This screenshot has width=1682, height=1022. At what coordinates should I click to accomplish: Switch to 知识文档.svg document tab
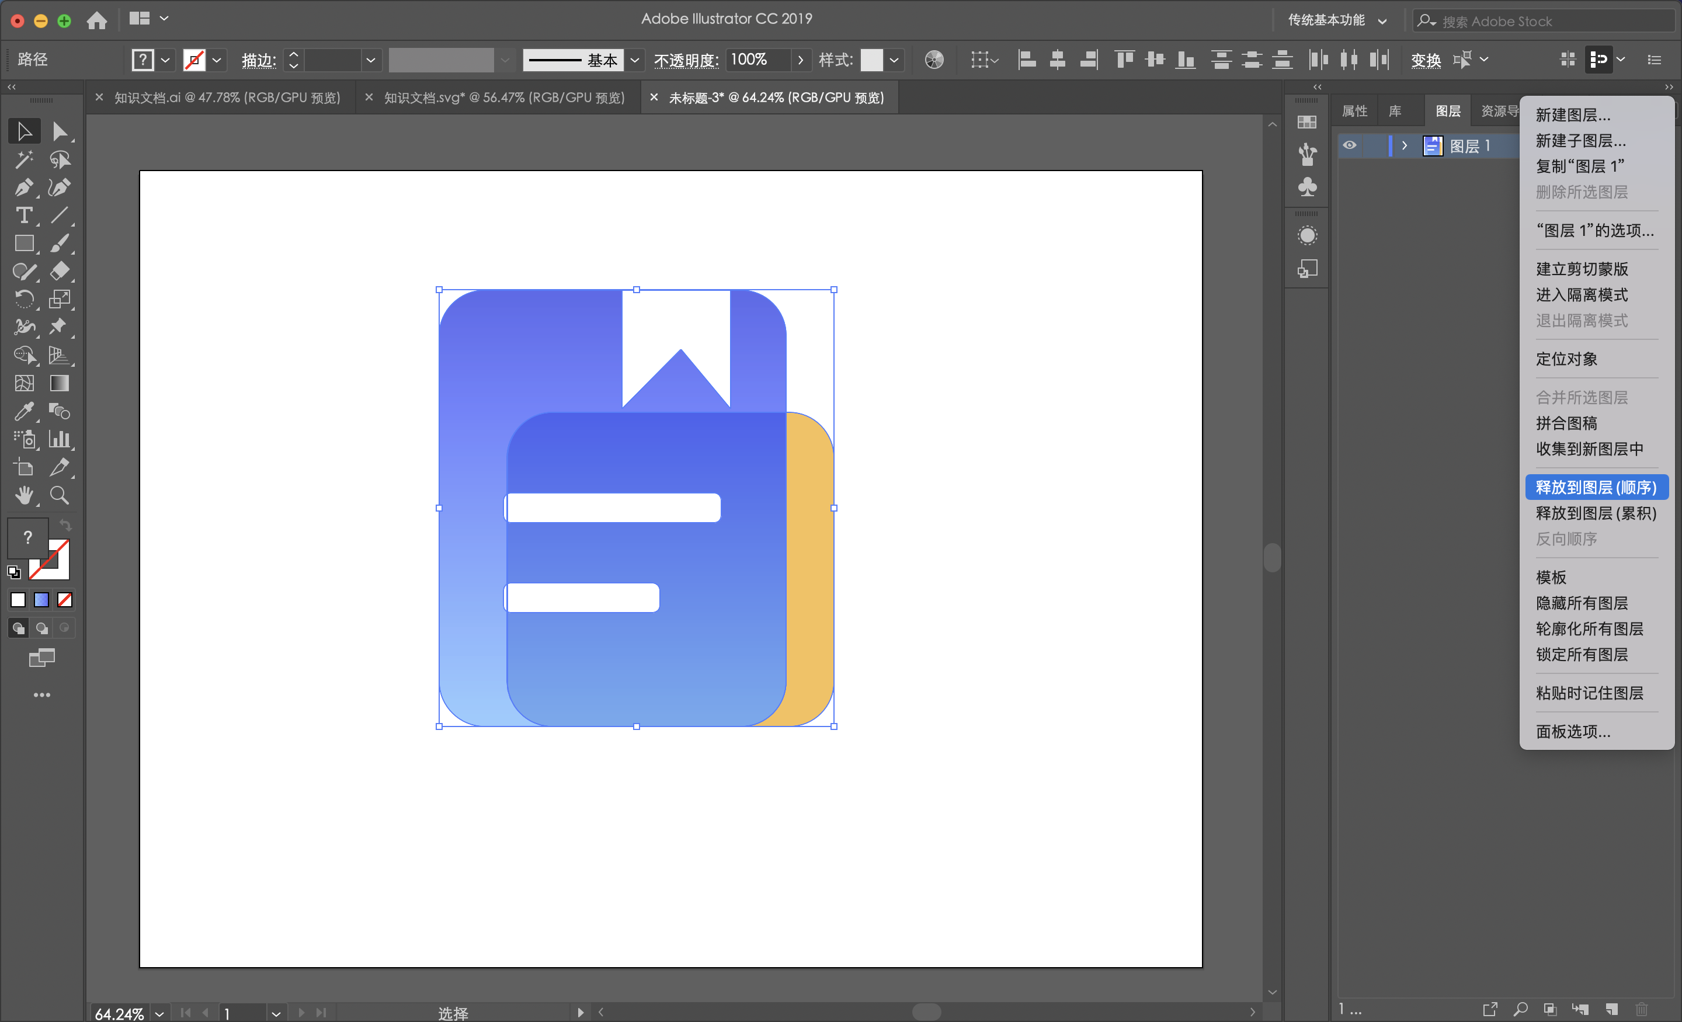505,98
